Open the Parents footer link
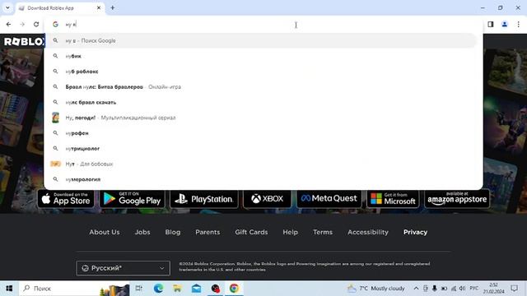The height and width of the screenshot is (296, 527). coord(208,232)
